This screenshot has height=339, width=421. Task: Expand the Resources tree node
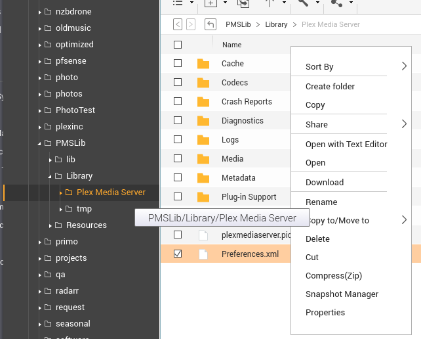click(x=50, y=226)
